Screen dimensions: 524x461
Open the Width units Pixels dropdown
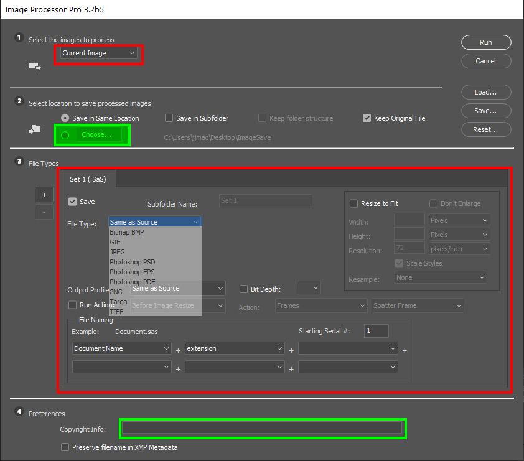[459, 220]
